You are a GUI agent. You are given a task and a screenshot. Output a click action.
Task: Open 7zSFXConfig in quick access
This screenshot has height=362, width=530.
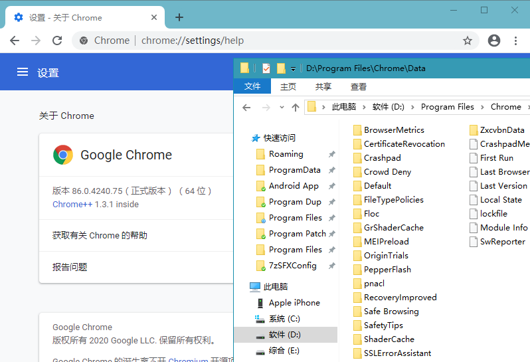(292, 266)
